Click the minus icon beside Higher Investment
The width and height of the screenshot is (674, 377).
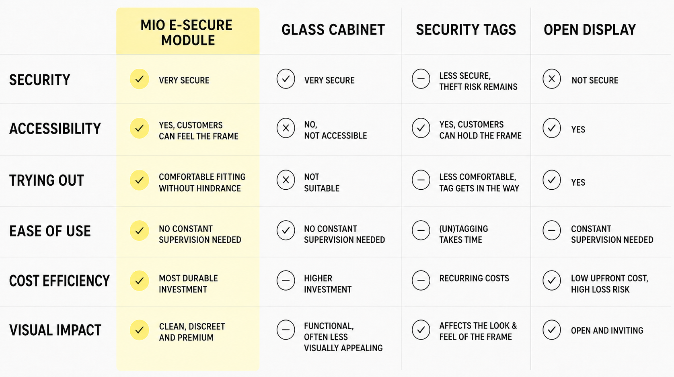[x=286, y=281]
